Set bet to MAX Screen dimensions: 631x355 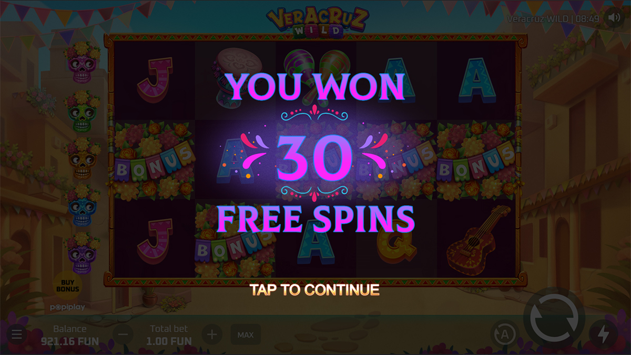246,334
